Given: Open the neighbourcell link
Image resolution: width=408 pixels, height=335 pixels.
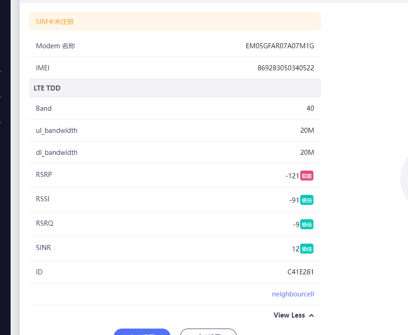Looking at the screenshot, I should click(293, 294).
